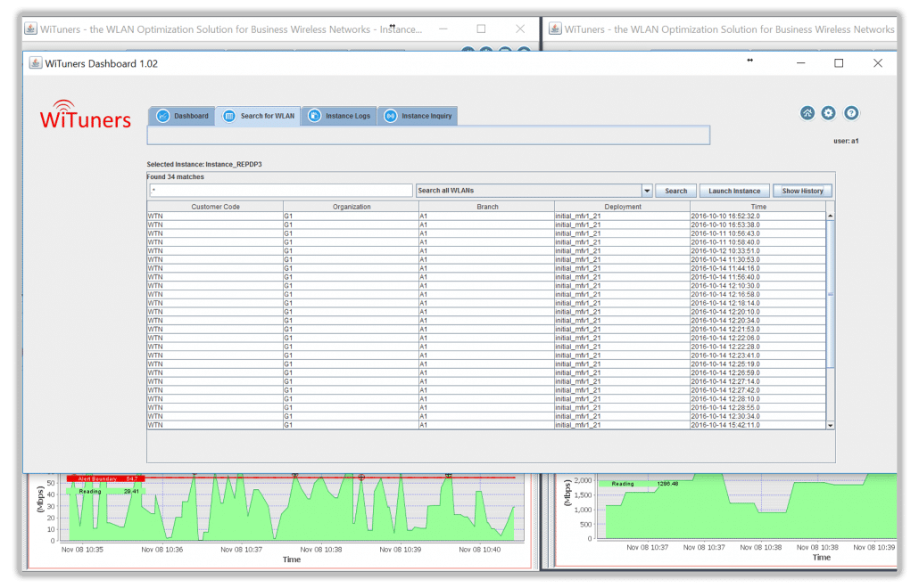Click the Deployment column header
Viewport: 919px width, 588px height.
623,207
